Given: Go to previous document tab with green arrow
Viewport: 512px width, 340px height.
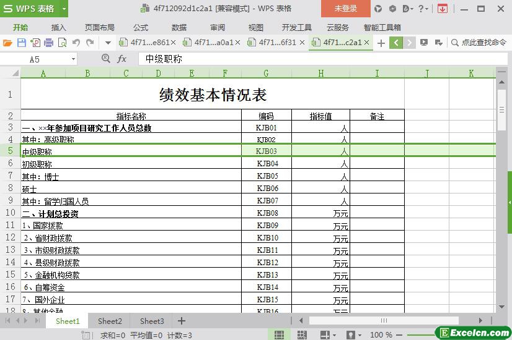Looking at the screenshot, I should coord(395,43).
